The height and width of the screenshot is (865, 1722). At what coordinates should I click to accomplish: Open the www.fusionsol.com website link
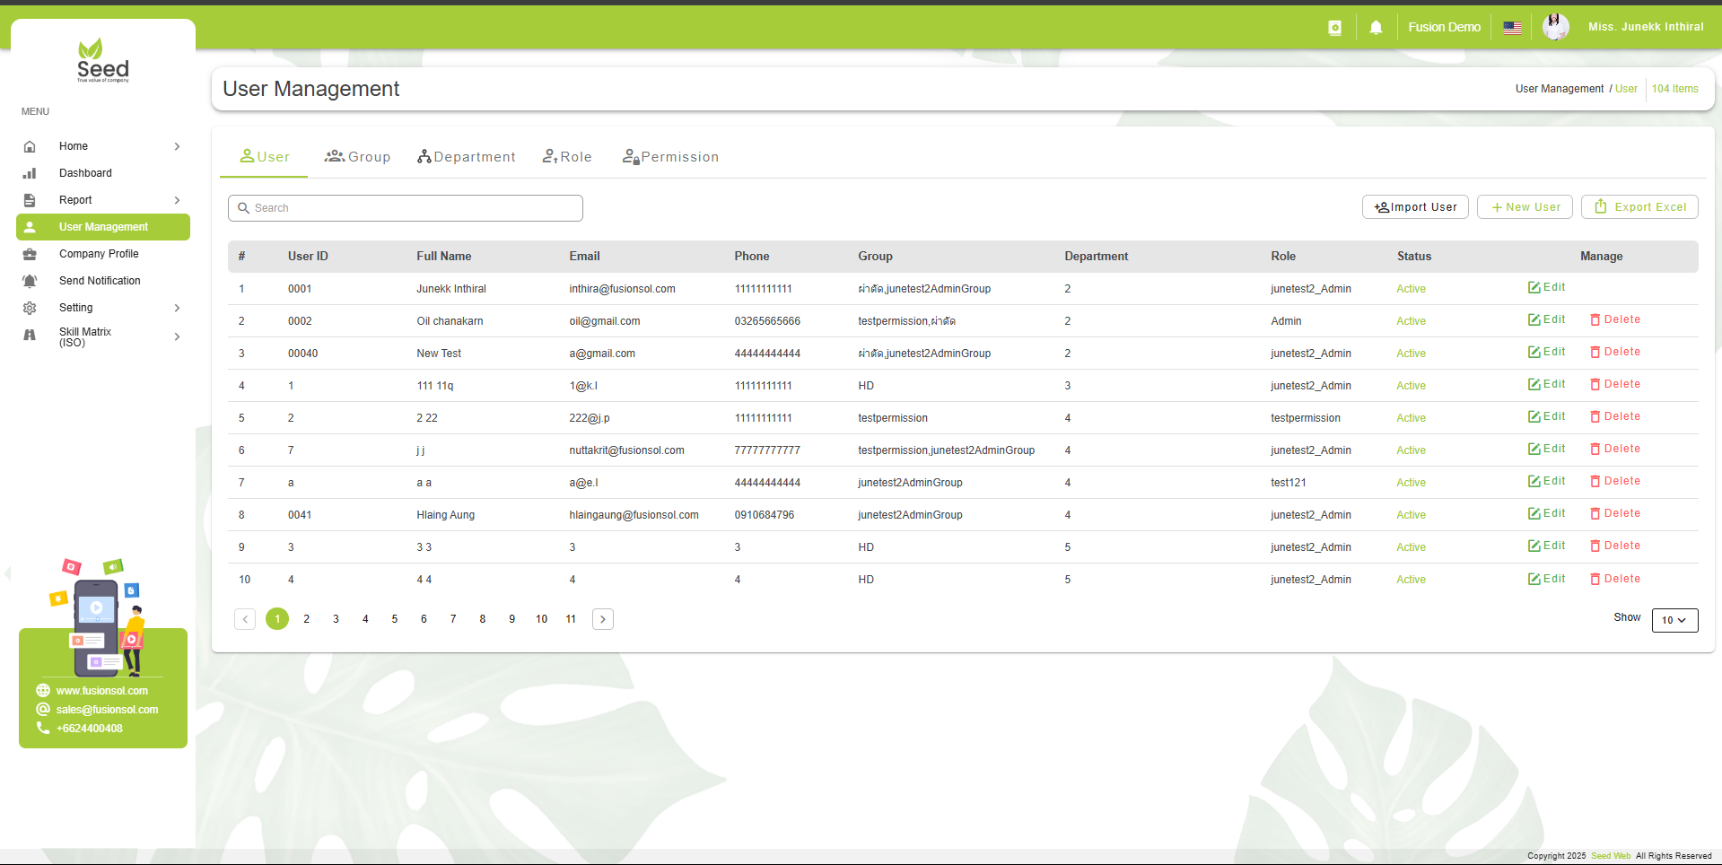click(101, 691)
